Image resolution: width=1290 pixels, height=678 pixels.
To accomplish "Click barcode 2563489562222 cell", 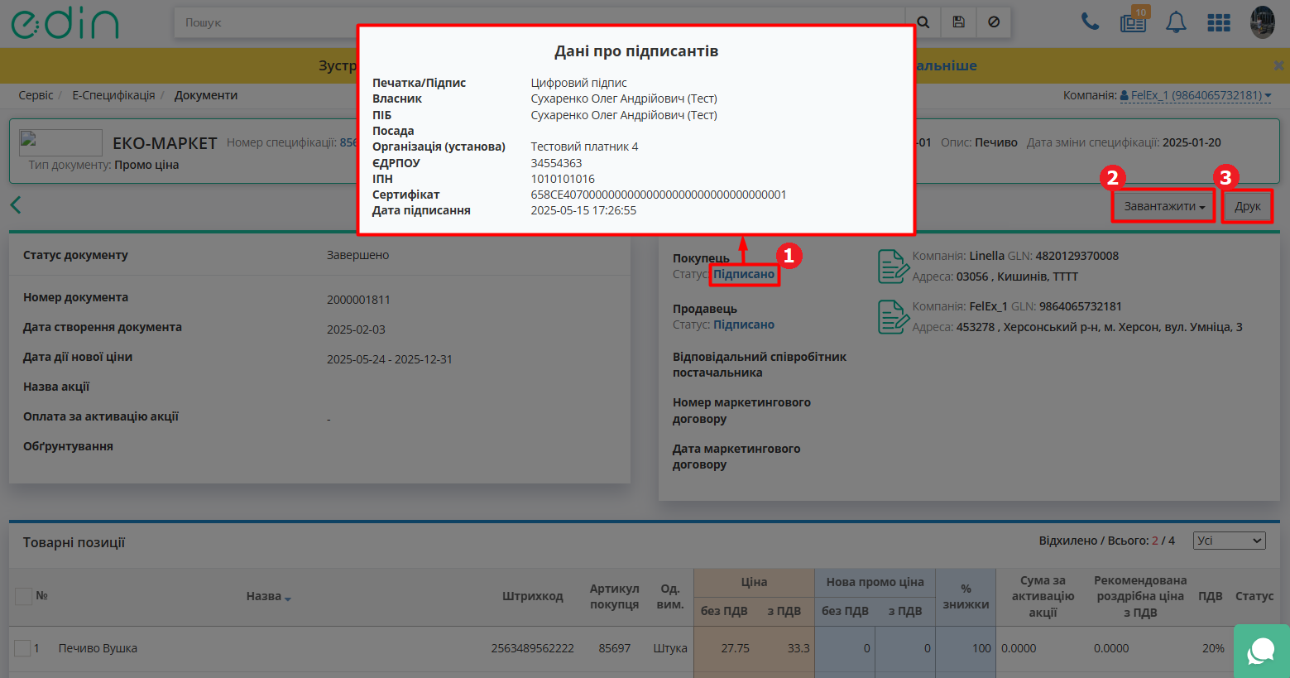I will [532, 648].
